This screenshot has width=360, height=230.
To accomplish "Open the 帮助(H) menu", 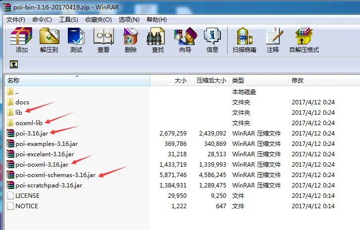I will (156, 20).
